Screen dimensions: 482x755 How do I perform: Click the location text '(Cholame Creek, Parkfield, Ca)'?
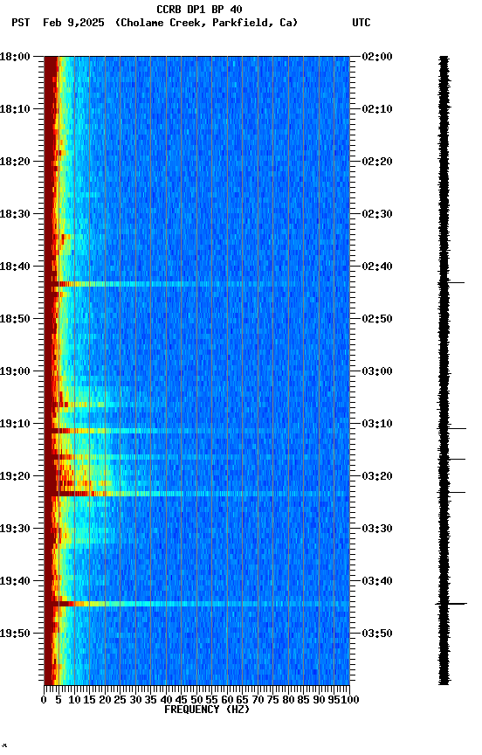click(206, 23)
